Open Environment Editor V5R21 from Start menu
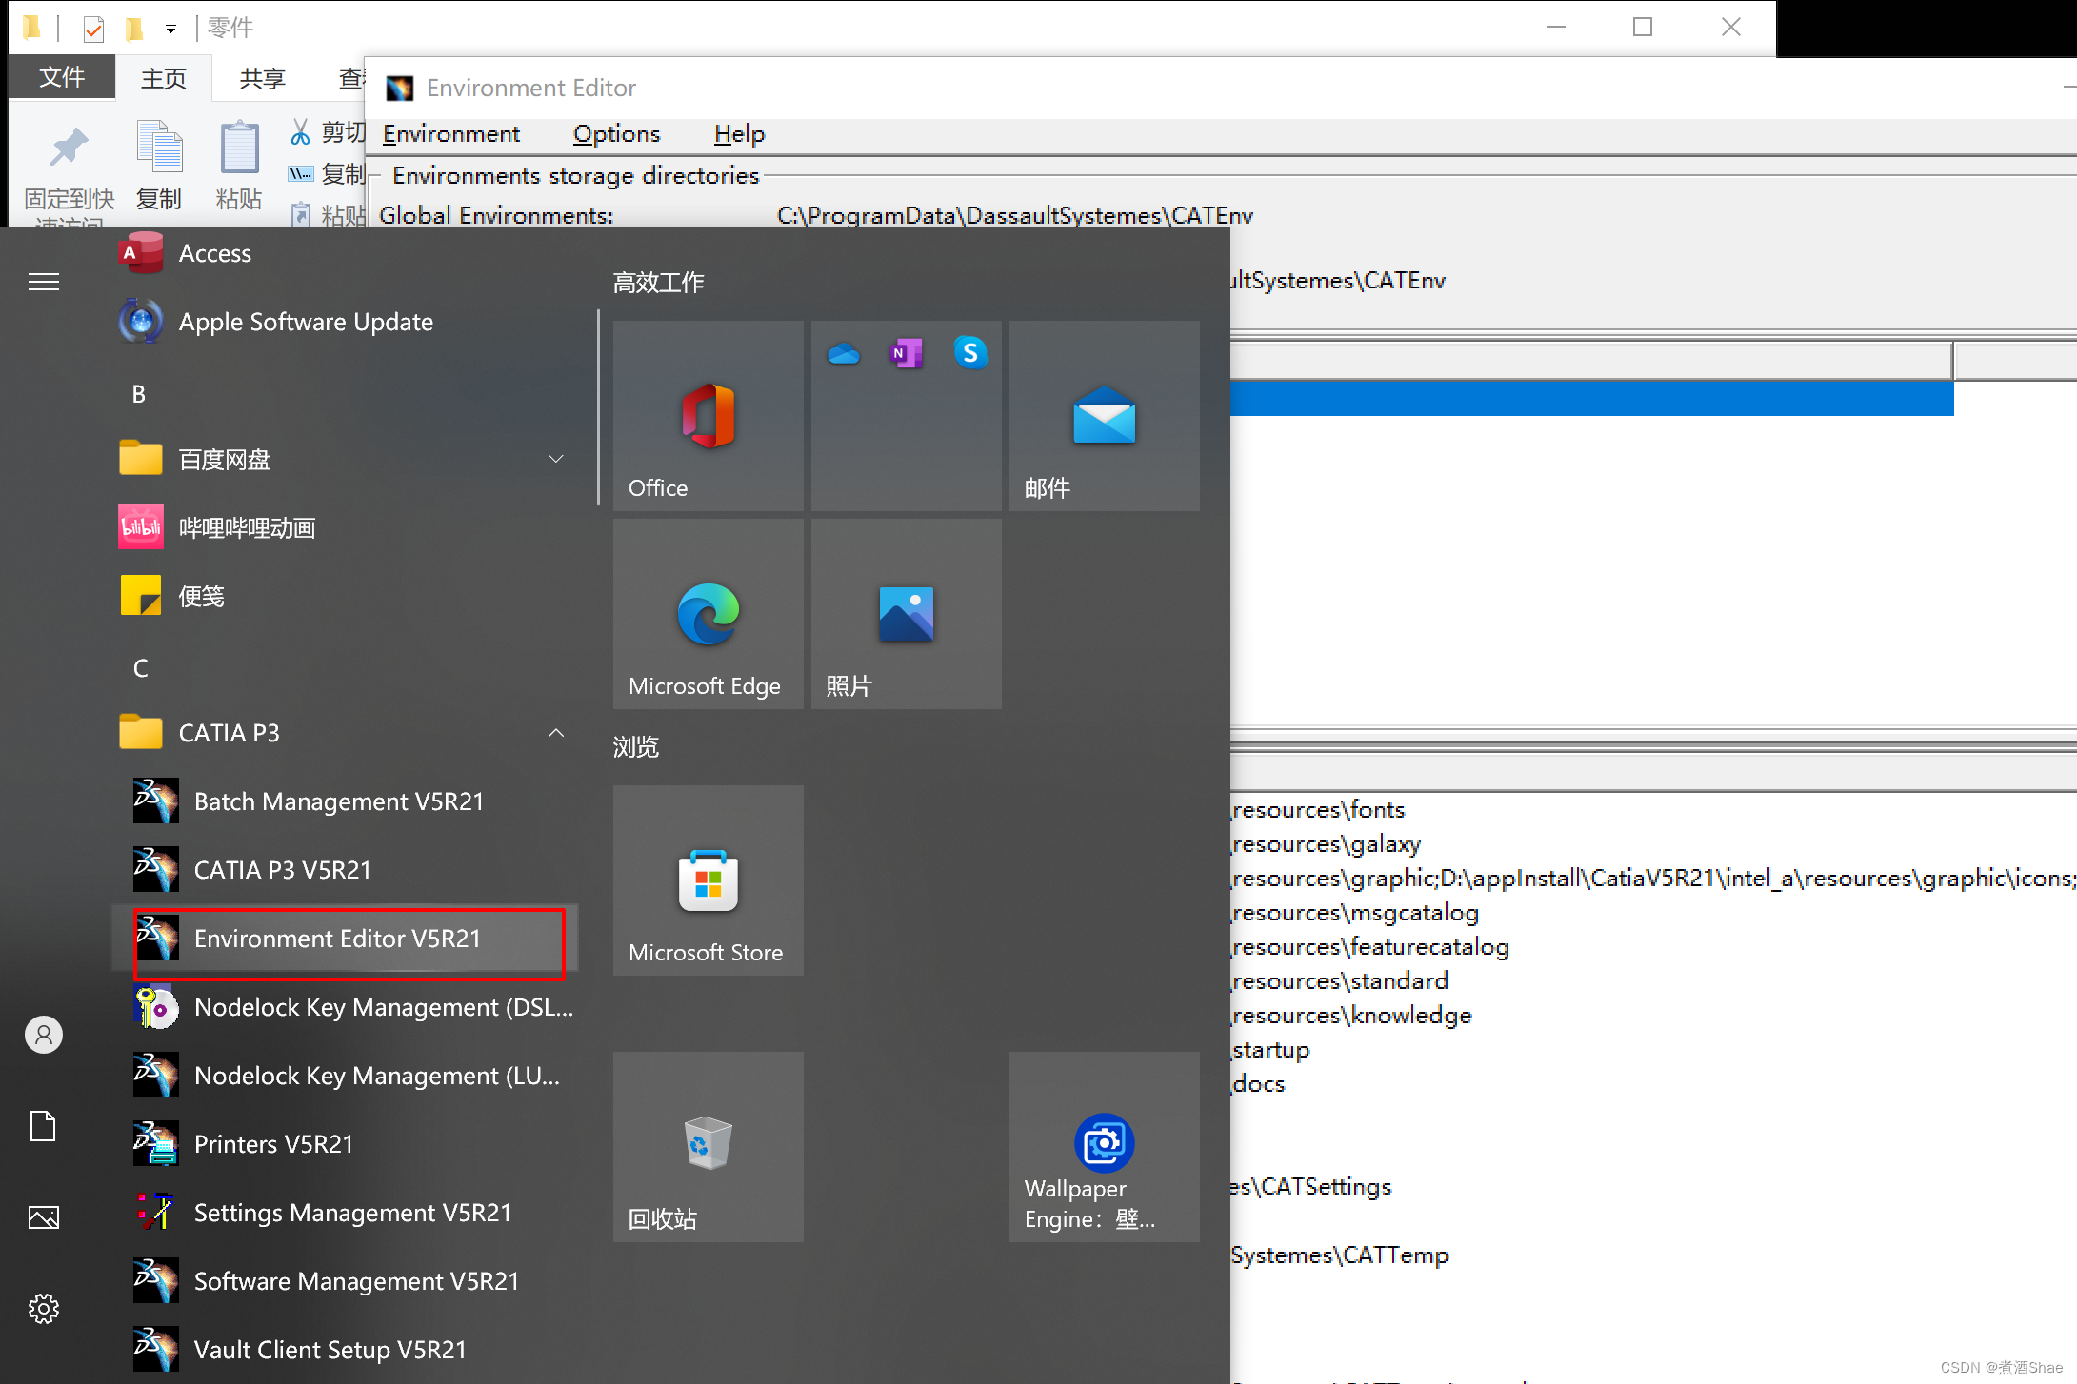 tap(337, 939)
